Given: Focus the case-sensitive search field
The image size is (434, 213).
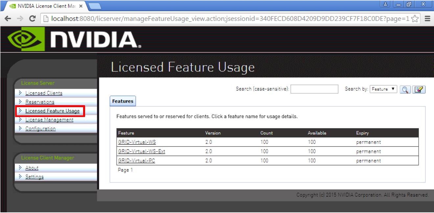Looking at the screenshot, I should 314,89.
